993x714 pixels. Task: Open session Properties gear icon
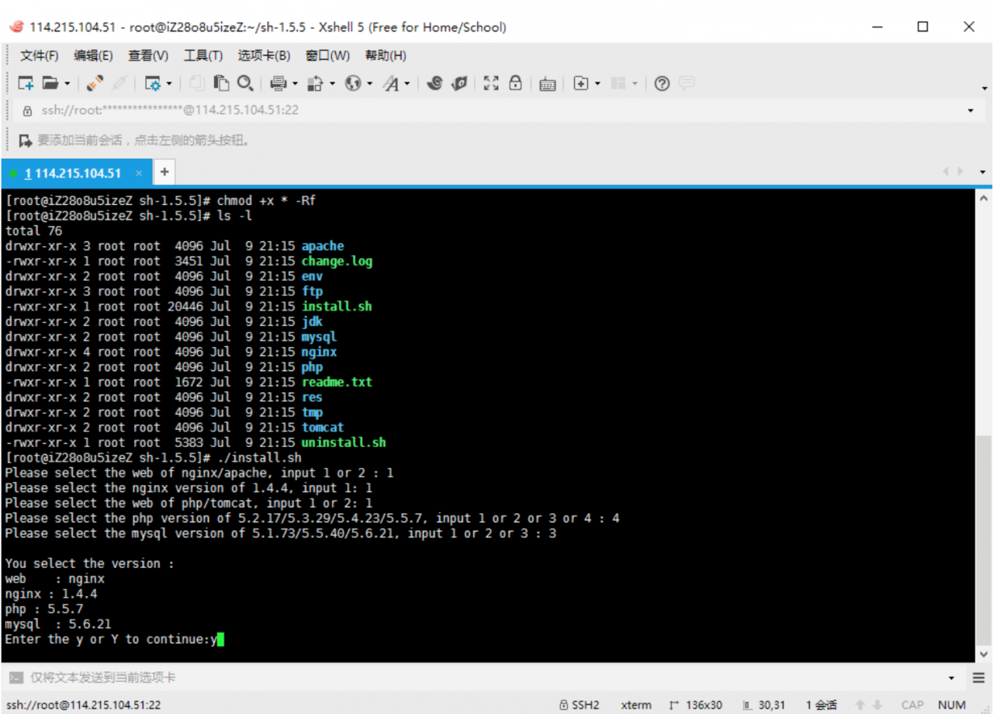[153, 83]
